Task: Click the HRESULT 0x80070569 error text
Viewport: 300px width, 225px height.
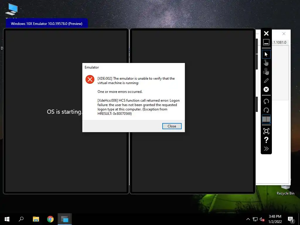Action: [x=115, y=114]
